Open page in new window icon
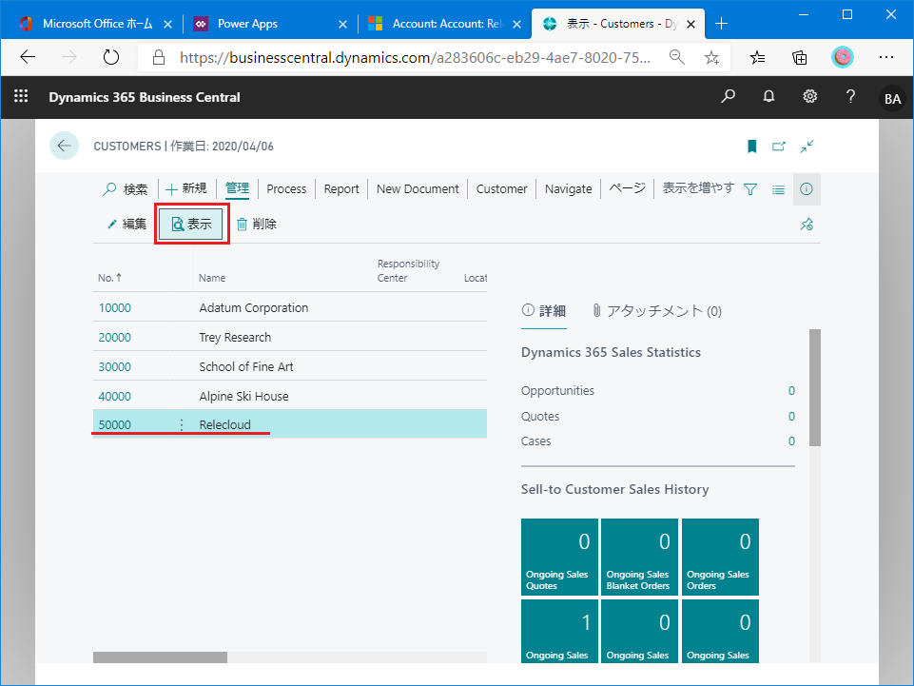Screen dimensions: 914x686 (779, 147)
